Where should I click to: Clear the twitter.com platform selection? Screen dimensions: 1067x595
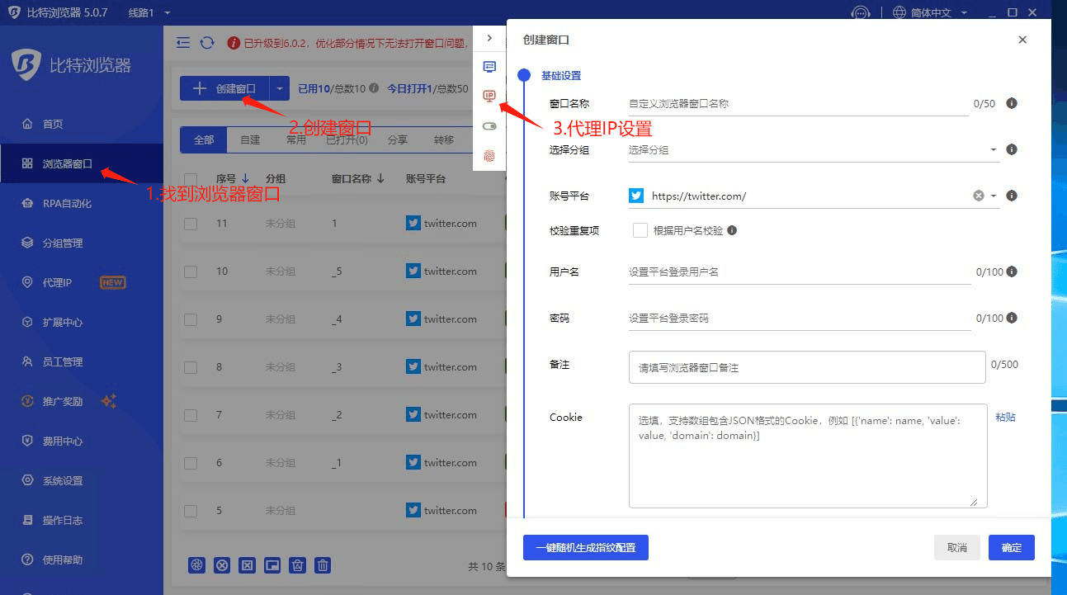click(x=978, y=196)
